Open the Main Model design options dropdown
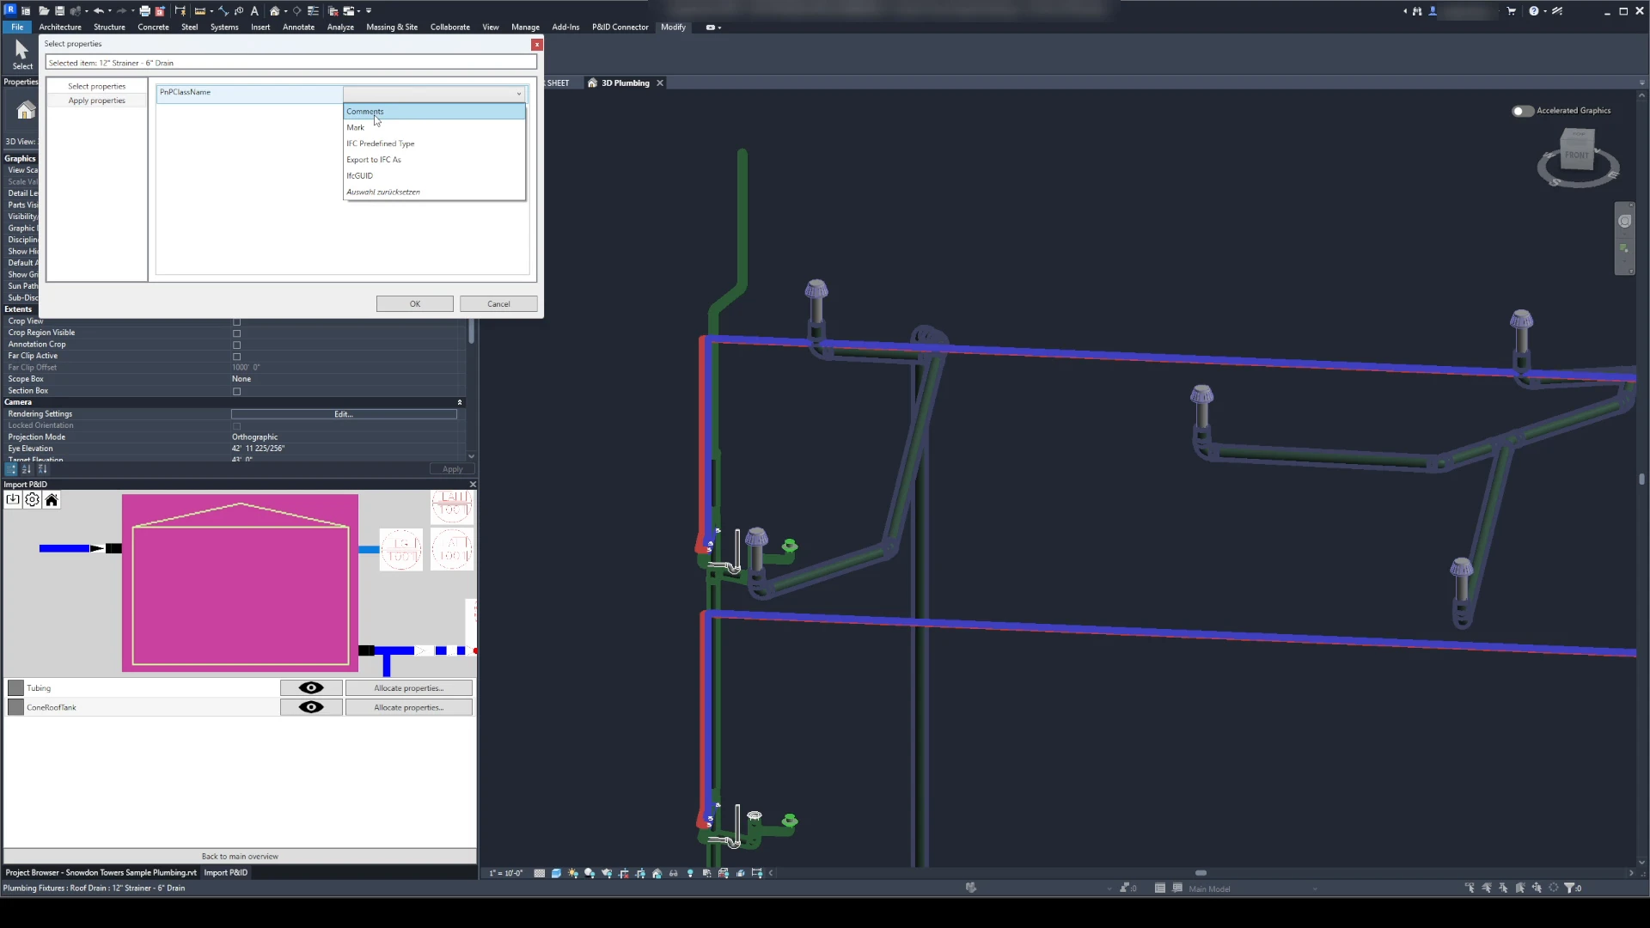1650x928 pixels. (x=1253, y=888)
